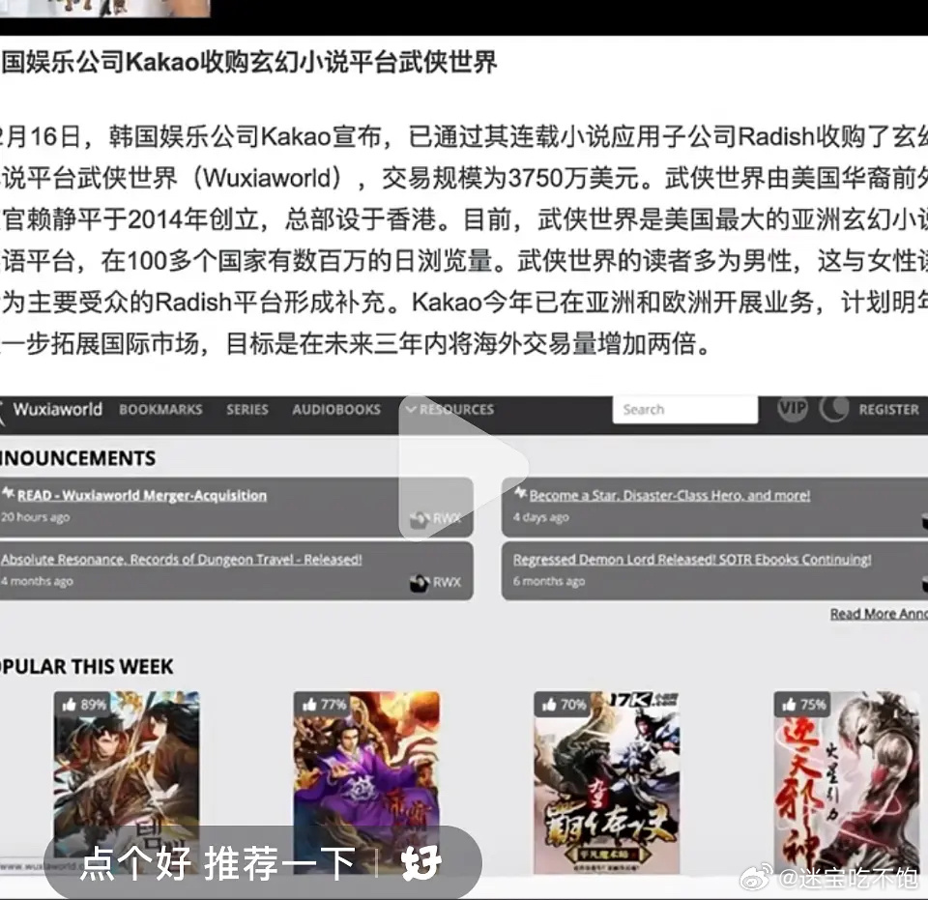928x900 pixels.
Task: Click the thumbs-up icon showing 89%
Action: [x=70, y=704]
